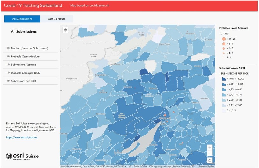Select the Probable Cases per 100K layer label
This screenshot has width=259, height=168.
(x=25, y=73)
